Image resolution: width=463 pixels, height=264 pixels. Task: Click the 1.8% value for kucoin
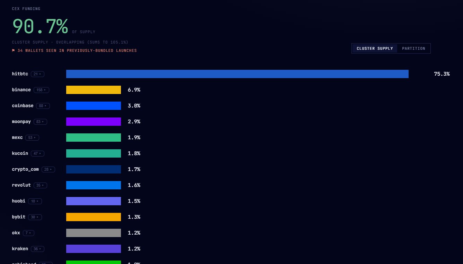pyautogui.click(x=134, y=153)
